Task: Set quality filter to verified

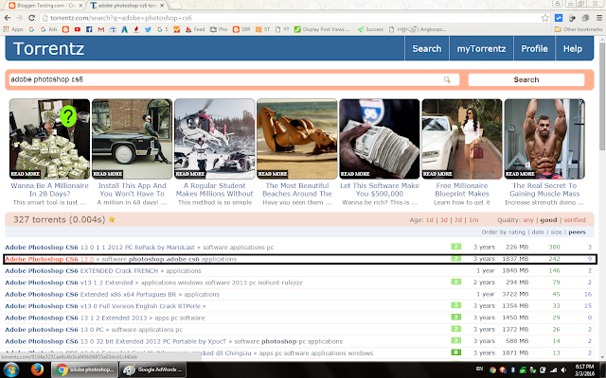Action: (x=575, y=220)
